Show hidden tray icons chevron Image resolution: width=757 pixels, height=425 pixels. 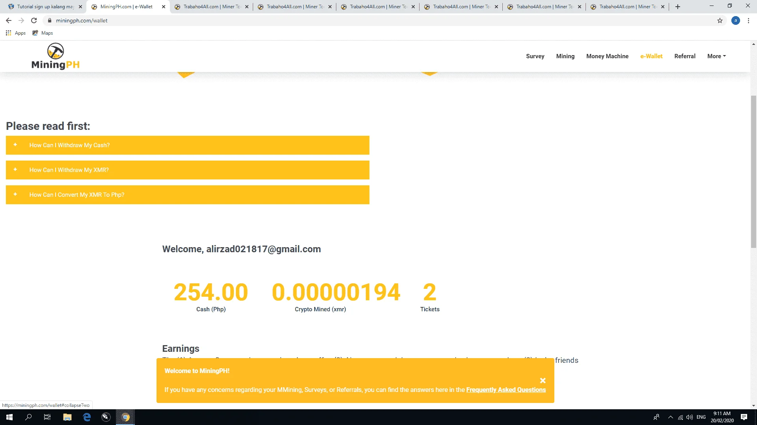click(x=670, y=417)
